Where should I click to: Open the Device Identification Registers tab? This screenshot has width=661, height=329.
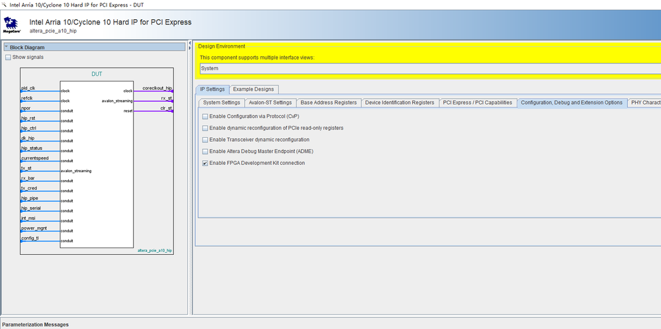400,103
